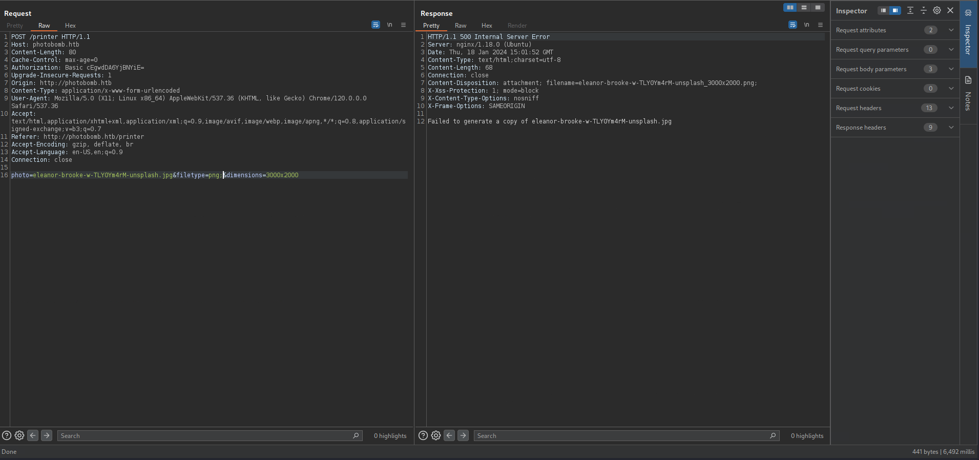This screenshot has height=460, width=979.
Task: Click the Request cookies label
Action: point(858,89)
